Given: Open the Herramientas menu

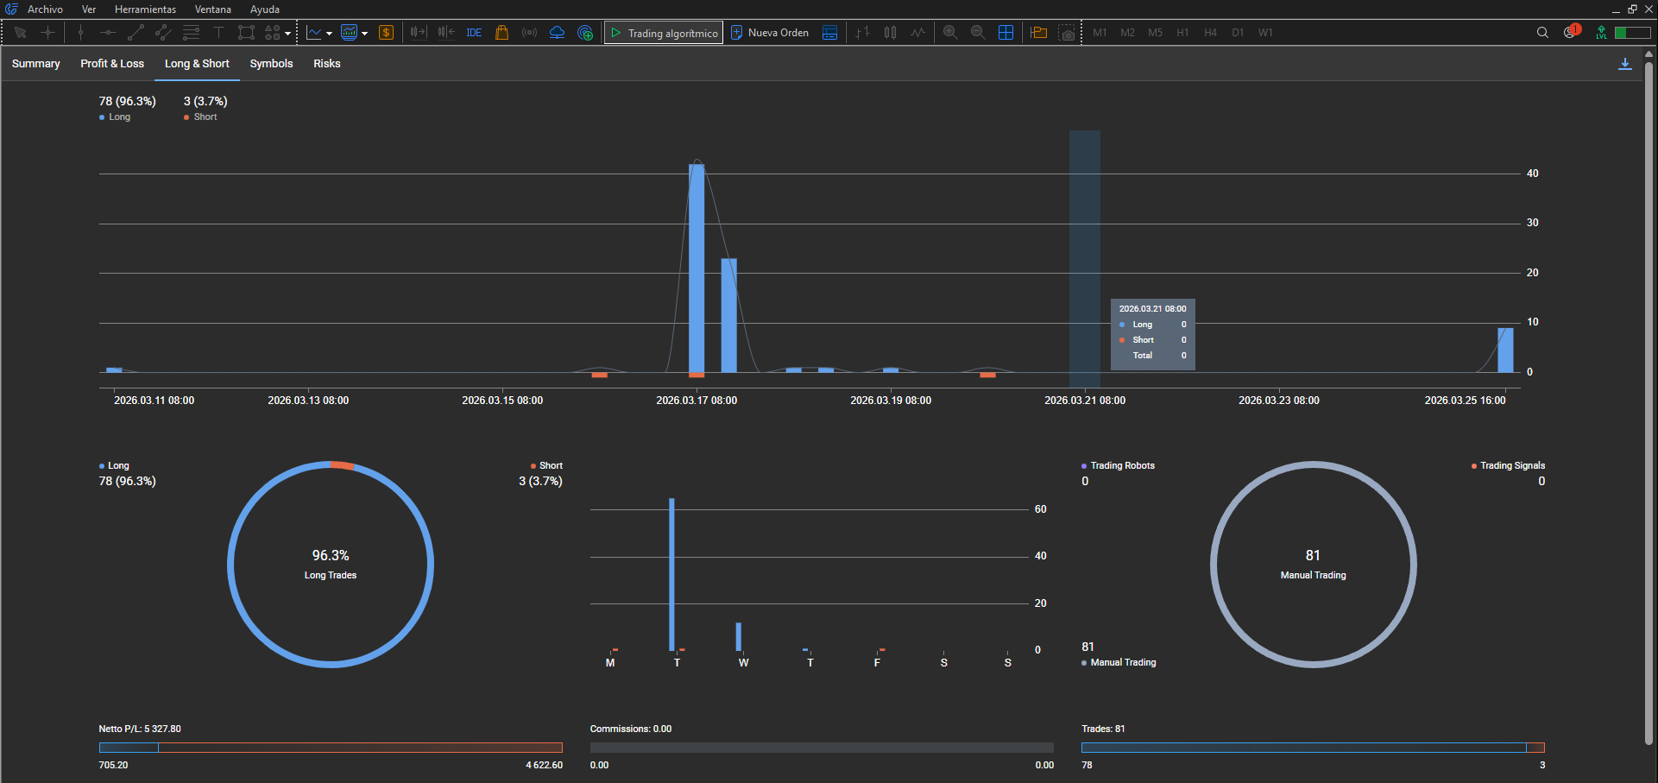Looking at the screenshot, I should (x=145, y=9).
